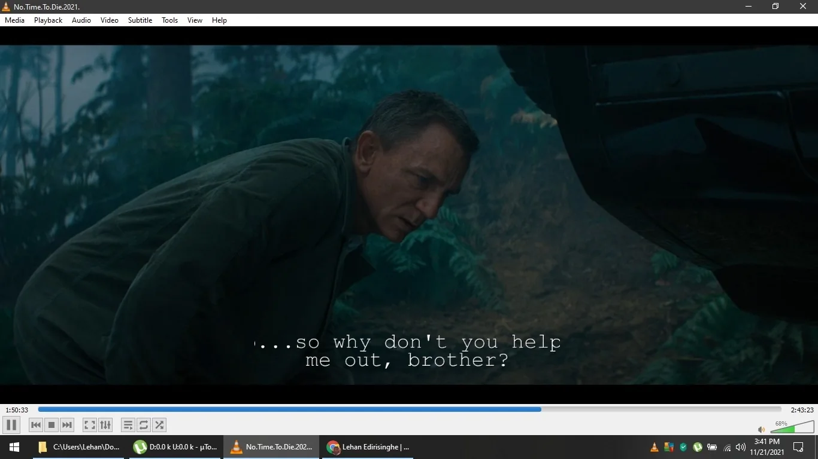Restore down the VLC window
This screenshot has width=818, height=459.
click(x=775, y=7)
